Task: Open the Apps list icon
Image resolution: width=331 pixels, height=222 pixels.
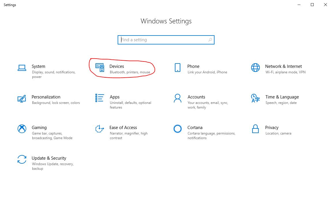Action: point(100,98)
